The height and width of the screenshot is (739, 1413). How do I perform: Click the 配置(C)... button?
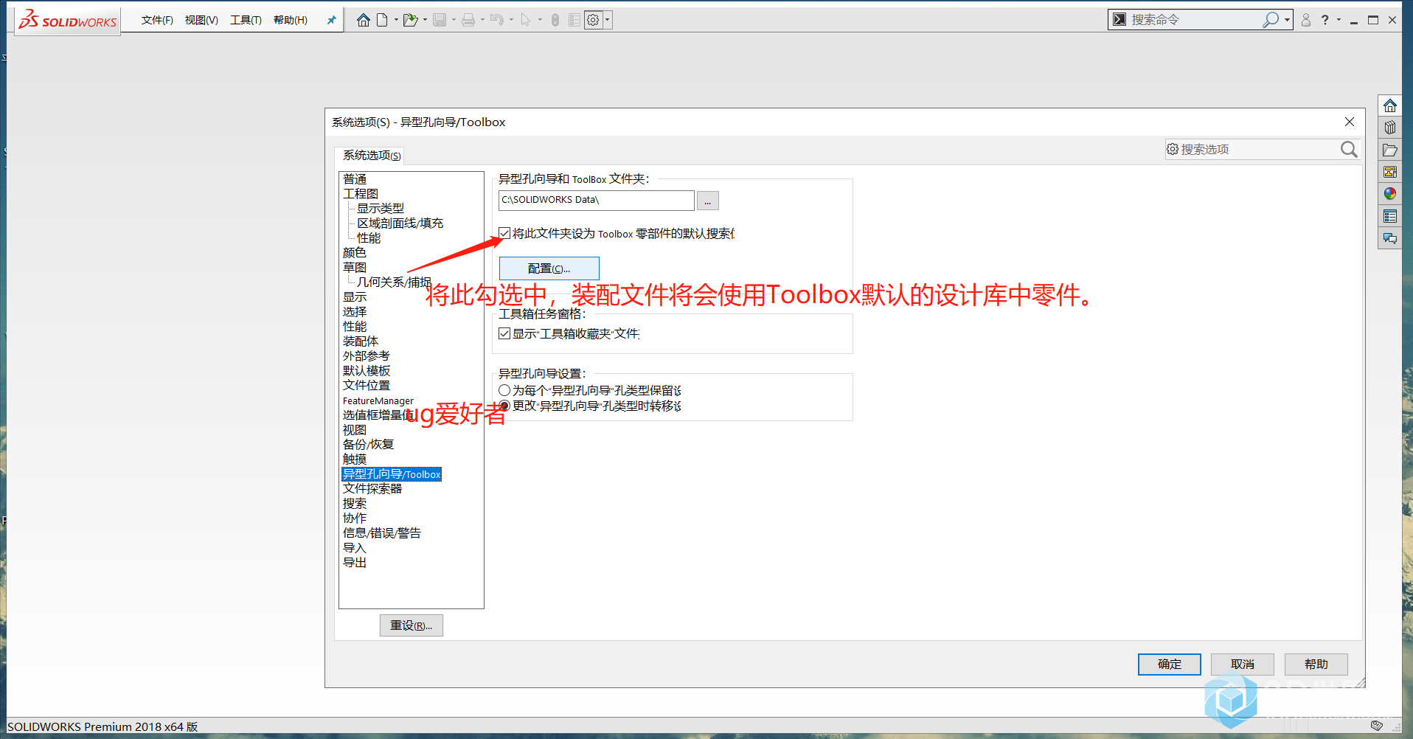549,268
